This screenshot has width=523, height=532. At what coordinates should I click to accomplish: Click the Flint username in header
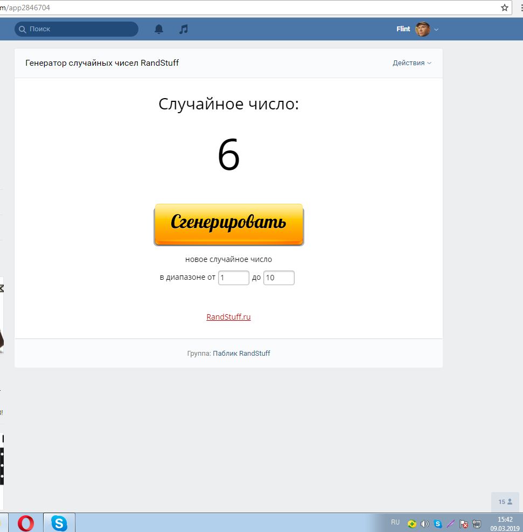403,29
